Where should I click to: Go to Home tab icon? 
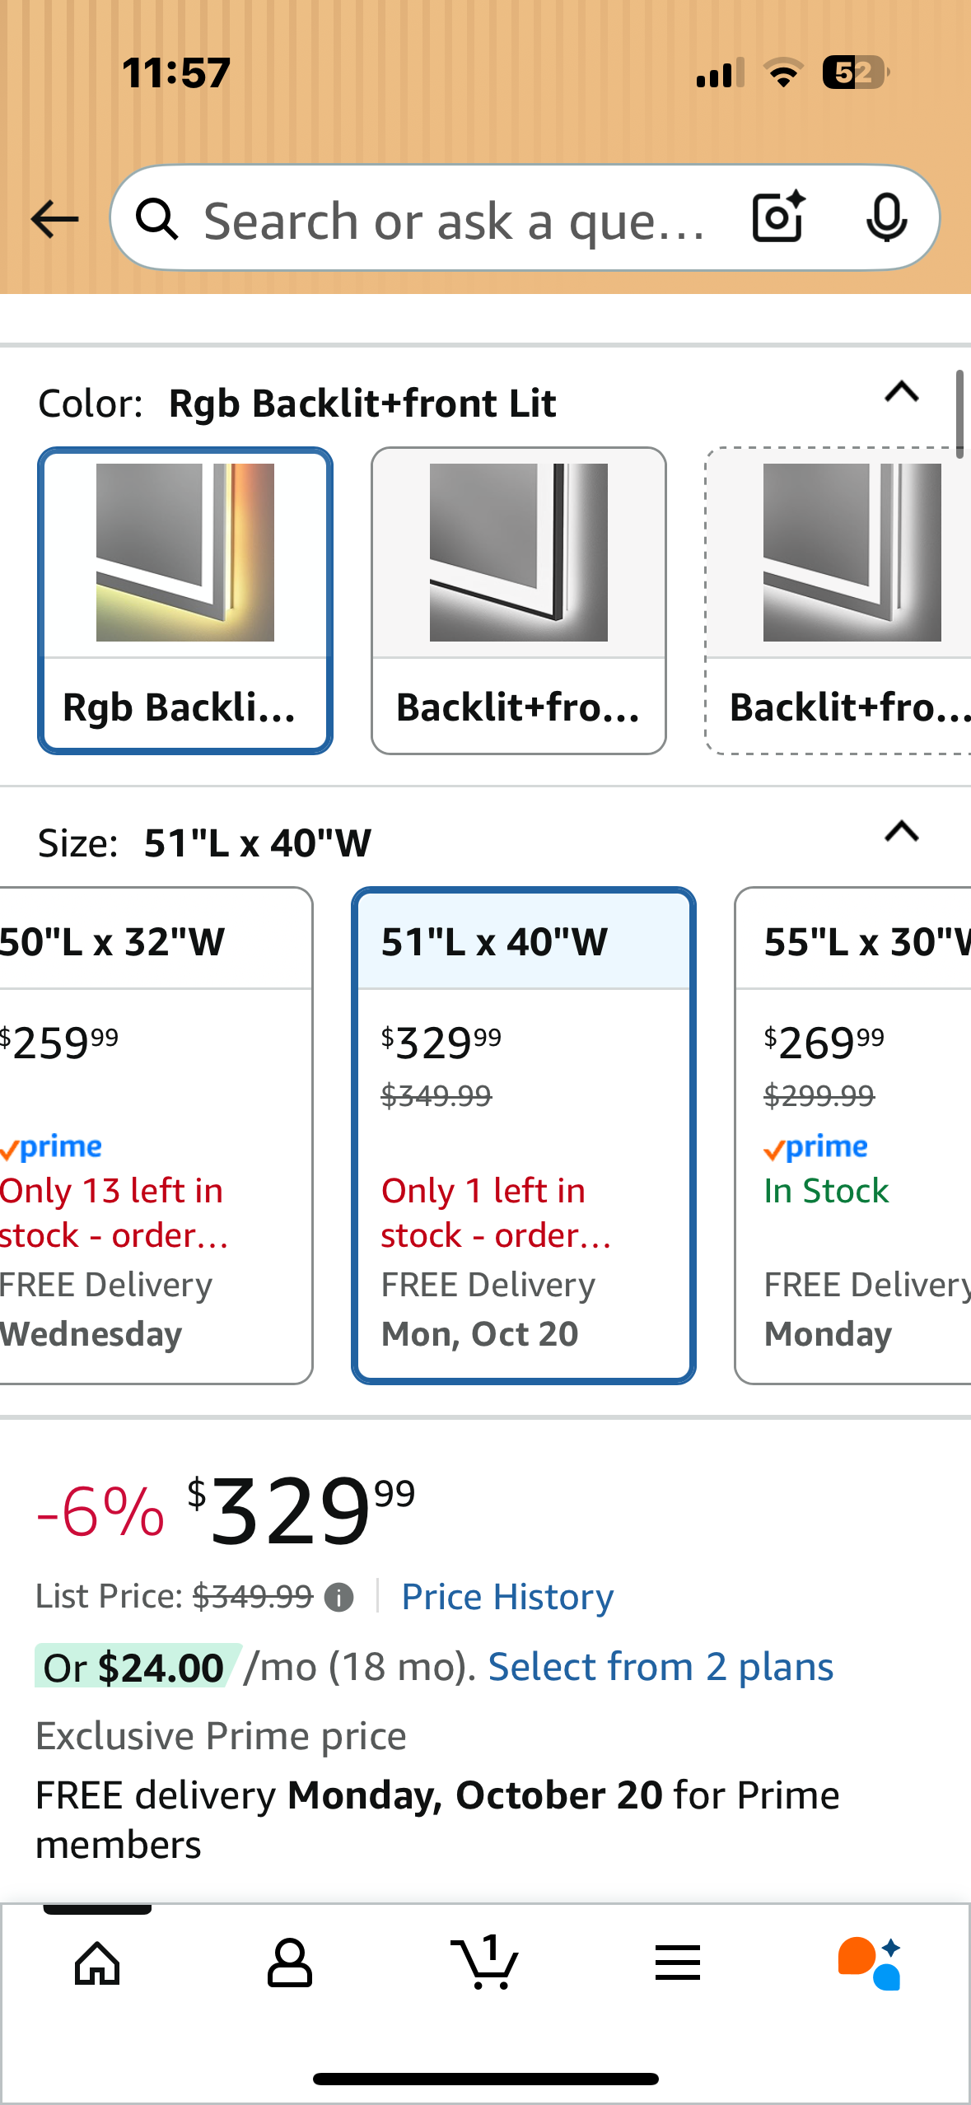97,1963
